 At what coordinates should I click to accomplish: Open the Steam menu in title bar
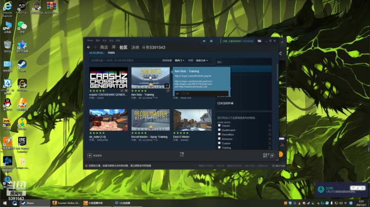pyautogui.click(x=90, y=40)
